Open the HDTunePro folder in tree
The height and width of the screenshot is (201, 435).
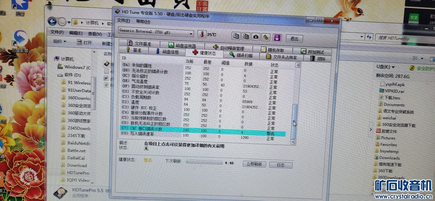click(75, 173)
